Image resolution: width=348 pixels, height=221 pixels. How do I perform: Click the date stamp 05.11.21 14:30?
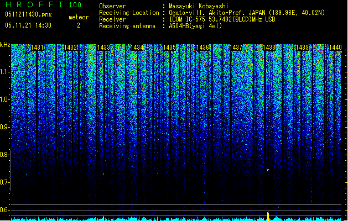[x=28, y=25]
